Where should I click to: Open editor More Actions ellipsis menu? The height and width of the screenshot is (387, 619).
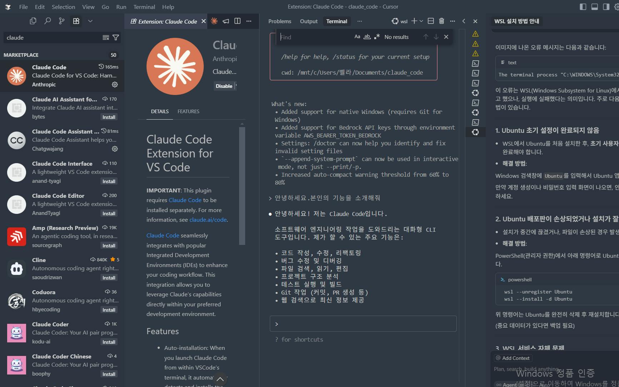[x=249, y=21]
